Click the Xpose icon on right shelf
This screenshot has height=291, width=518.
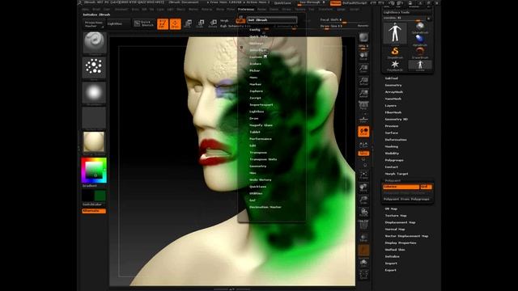coord(363,275)
